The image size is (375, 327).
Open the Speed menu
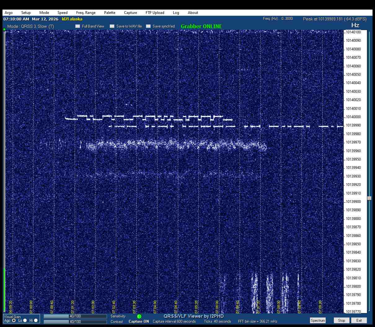(x=62, y=13)
